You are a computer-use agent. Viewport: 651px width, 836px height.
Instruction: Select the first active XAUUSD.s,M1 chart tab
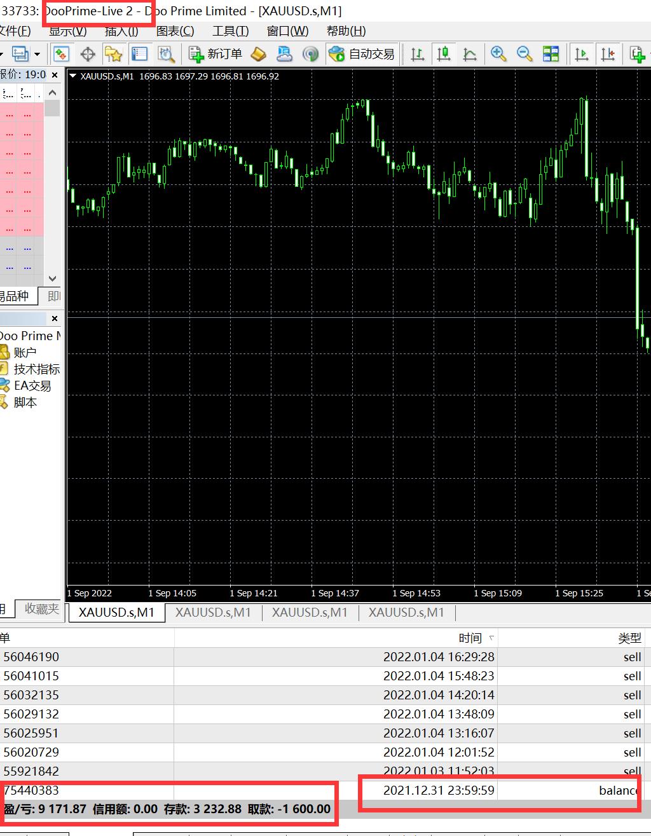click(116, 612)
